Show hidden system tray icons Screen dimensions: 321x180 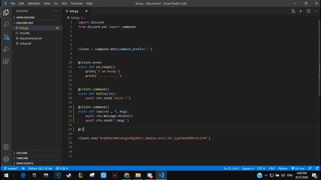click(x=266, y=175)
